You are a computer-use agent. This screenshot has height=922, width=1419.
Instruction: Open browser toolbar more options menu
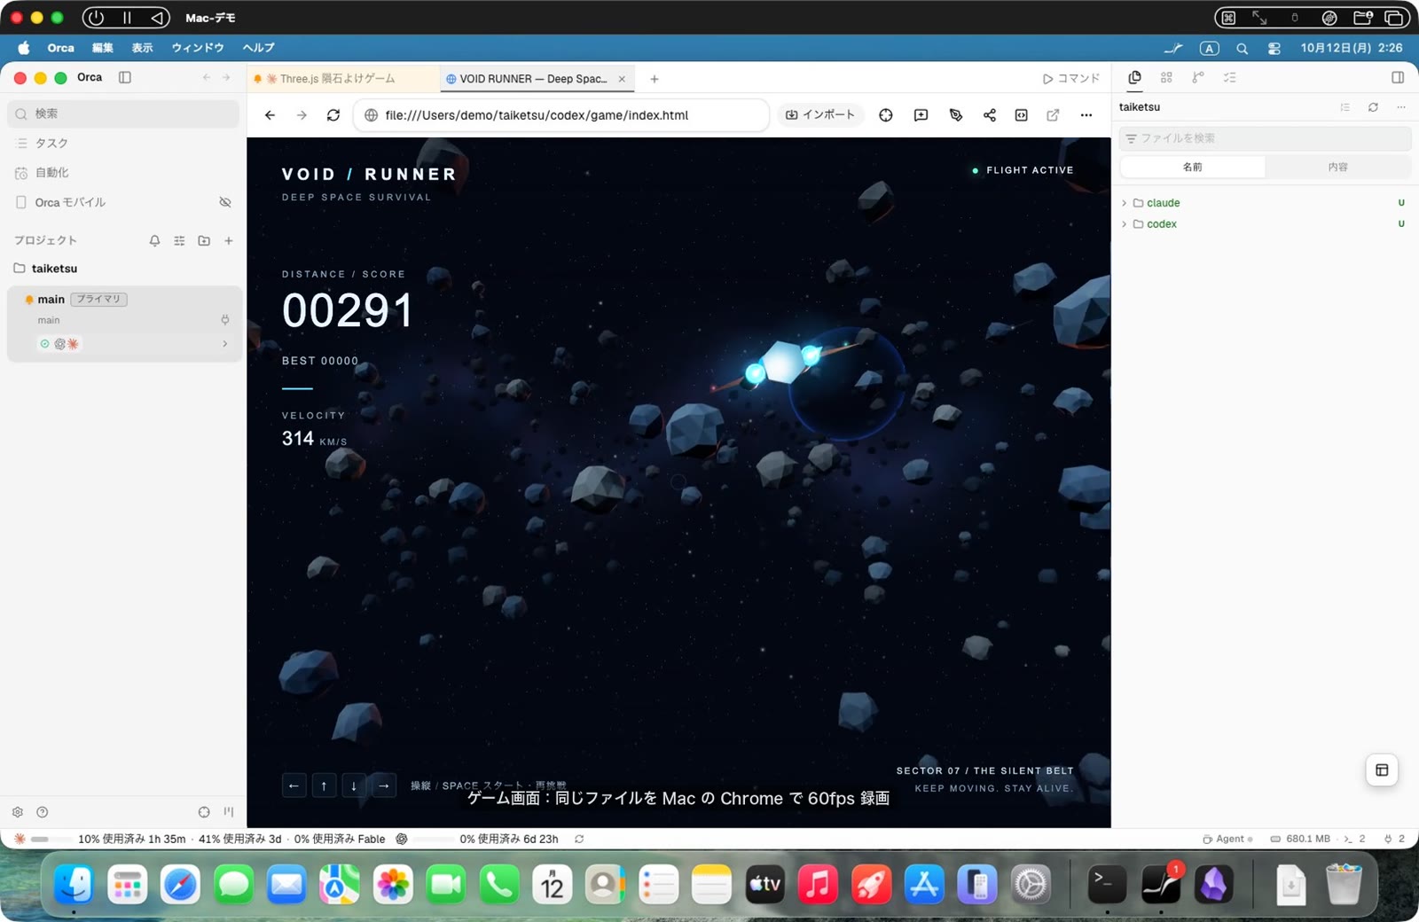pos(1086,115)
